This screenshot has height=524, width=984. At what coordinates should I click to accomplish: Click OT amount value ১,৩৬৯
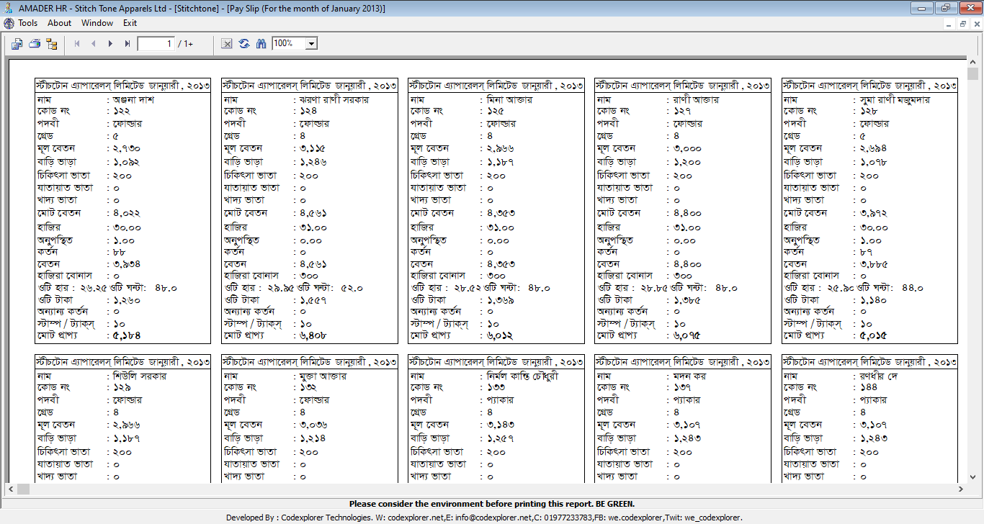click(x=501, y=299)
